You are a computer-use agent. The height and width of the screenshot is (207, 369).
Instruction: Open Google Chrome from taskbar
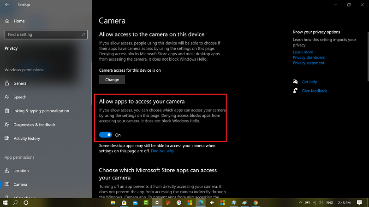(256, 202)
